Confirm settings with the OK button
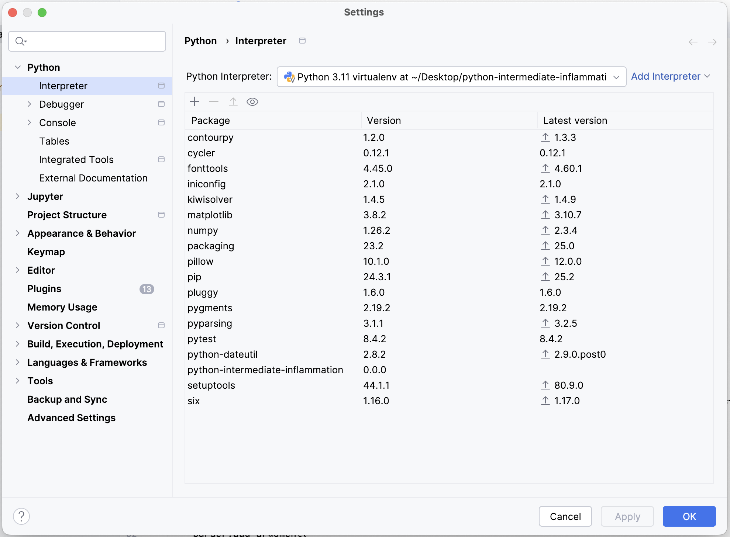This screenshot has width=730, height=537. [689, 516]
